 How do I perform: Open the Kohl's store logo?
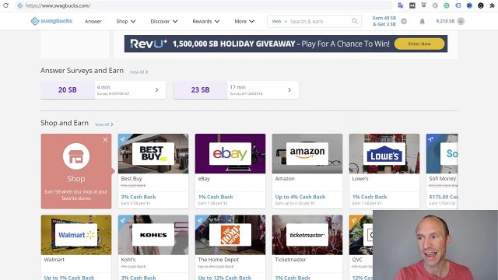[153, 235]
